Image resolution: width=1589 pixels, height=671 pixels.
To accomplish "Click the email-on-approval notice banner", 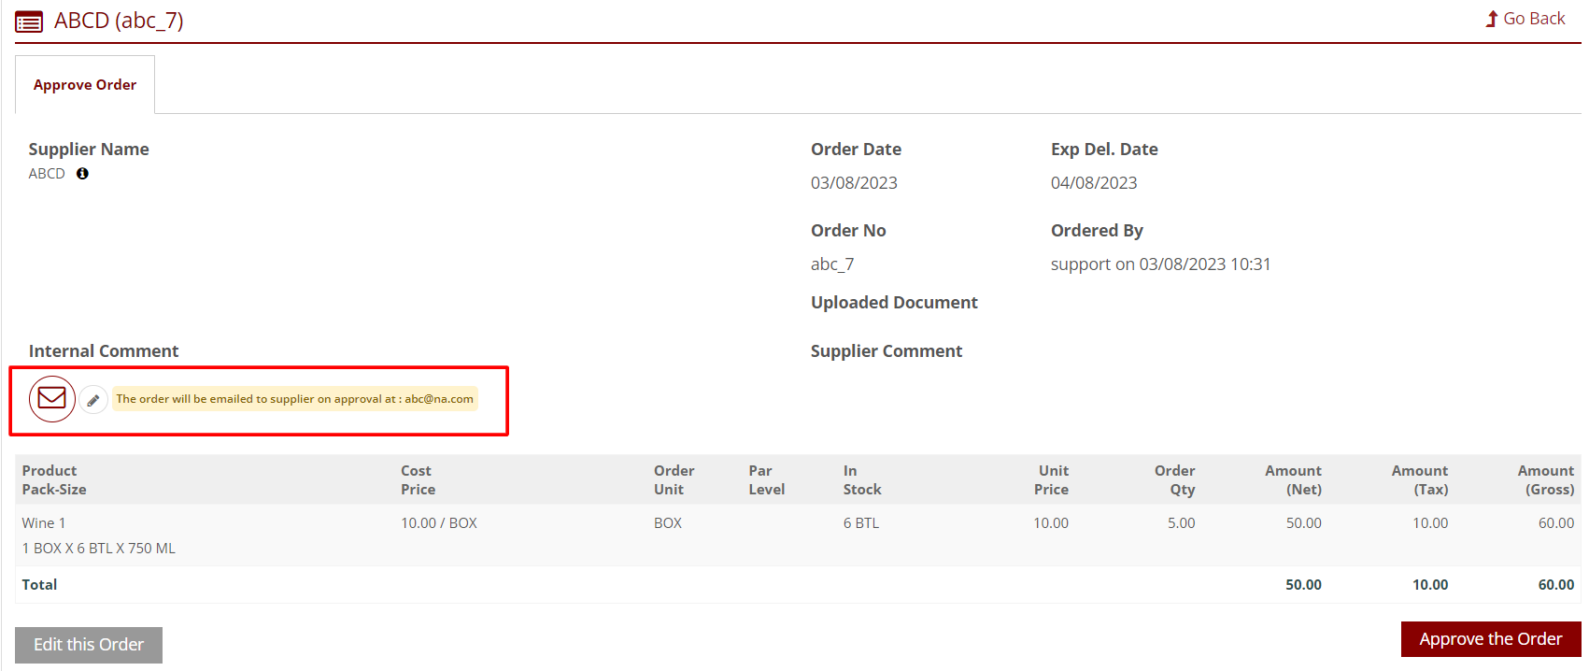I will pyautogui.click(x=294, y=399).
